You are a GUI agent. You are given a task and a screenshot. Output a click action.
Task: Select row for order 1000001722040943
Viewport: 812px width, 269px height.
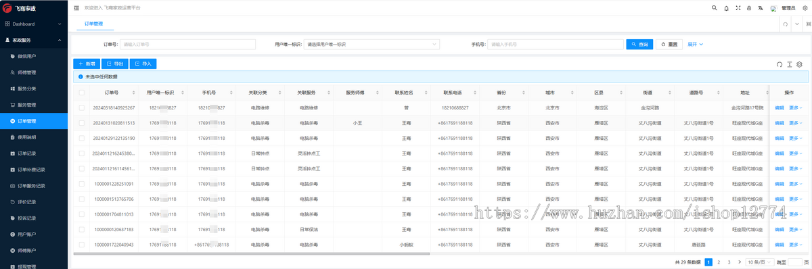pos(81,245)
